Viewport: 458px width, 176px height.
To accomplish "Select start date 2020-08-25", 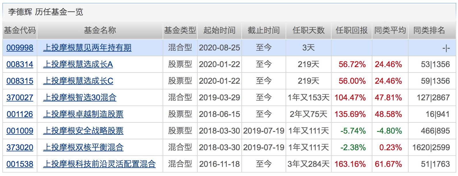I will click(220, 48).
